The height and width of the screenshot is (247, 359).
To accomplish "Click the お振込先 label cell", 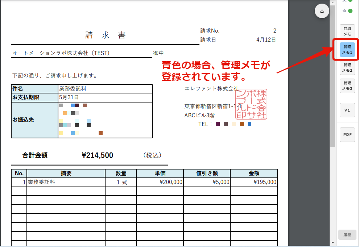I will click(34, 120).
